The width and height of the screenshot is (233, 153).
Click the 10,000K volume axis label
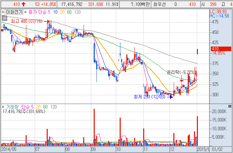(219, 128)
